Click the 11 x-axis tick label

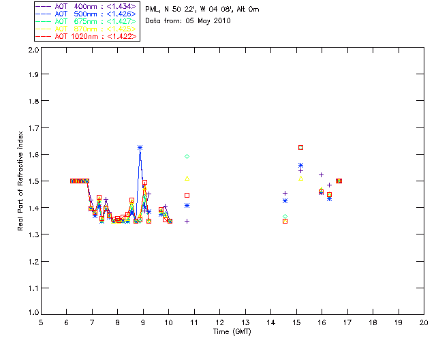[194, 322]
